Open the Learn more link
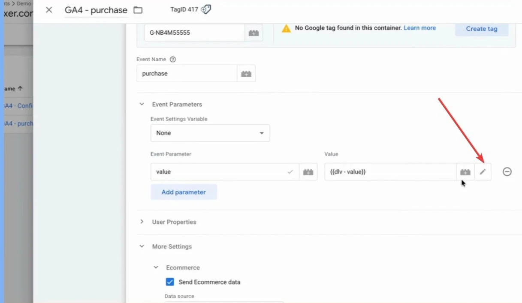Viewport: 522px width, 303px height. (x=419, y=28)
